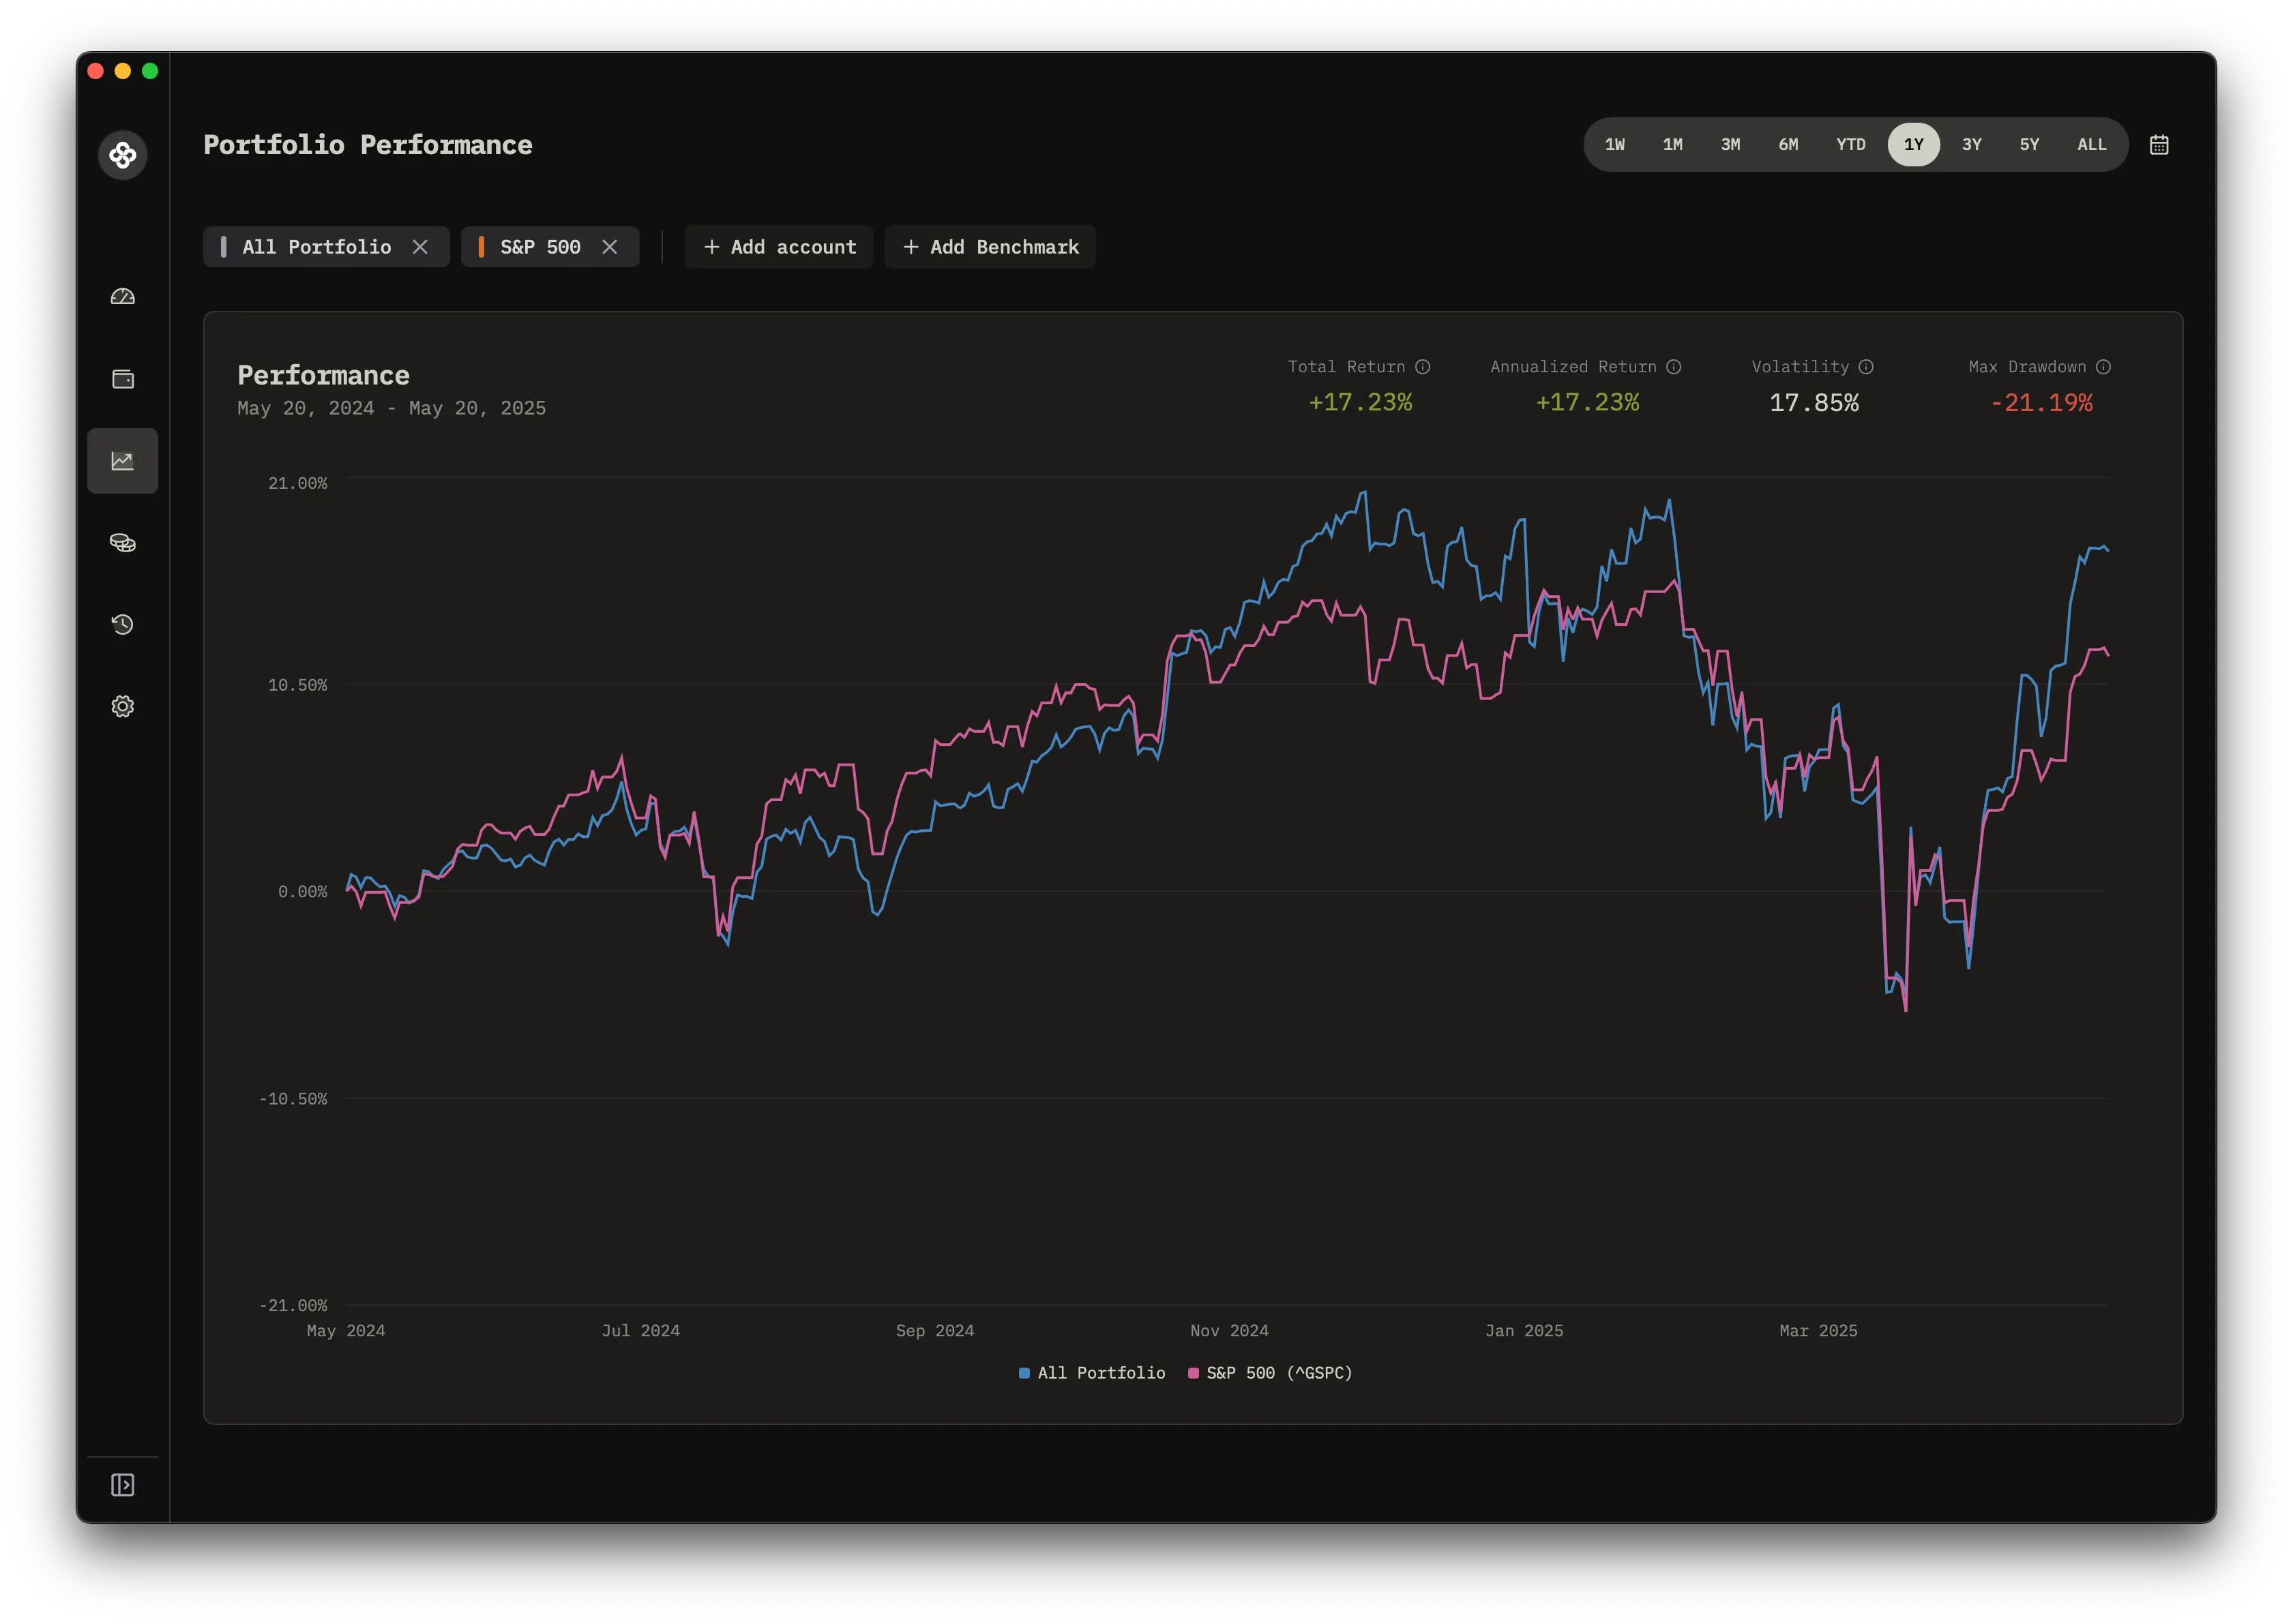Click the -21.00% y-axis label
The image size is (2293, 1624).
293,1306
